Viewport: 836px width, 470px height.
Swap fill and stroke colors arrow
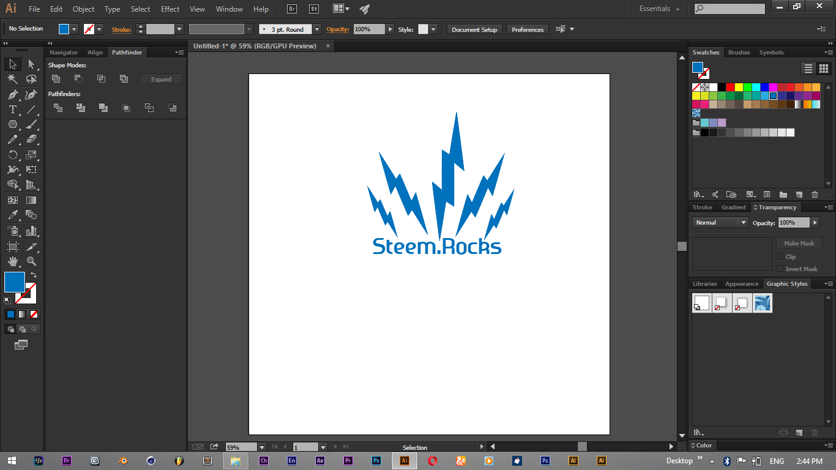click(x=34, y=275)
